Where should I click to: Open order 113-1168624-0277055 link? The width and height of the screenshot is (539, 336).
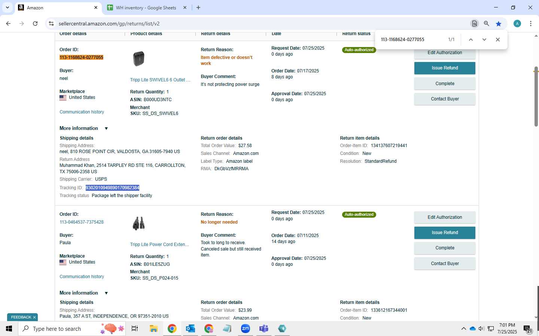coord(81,57)
